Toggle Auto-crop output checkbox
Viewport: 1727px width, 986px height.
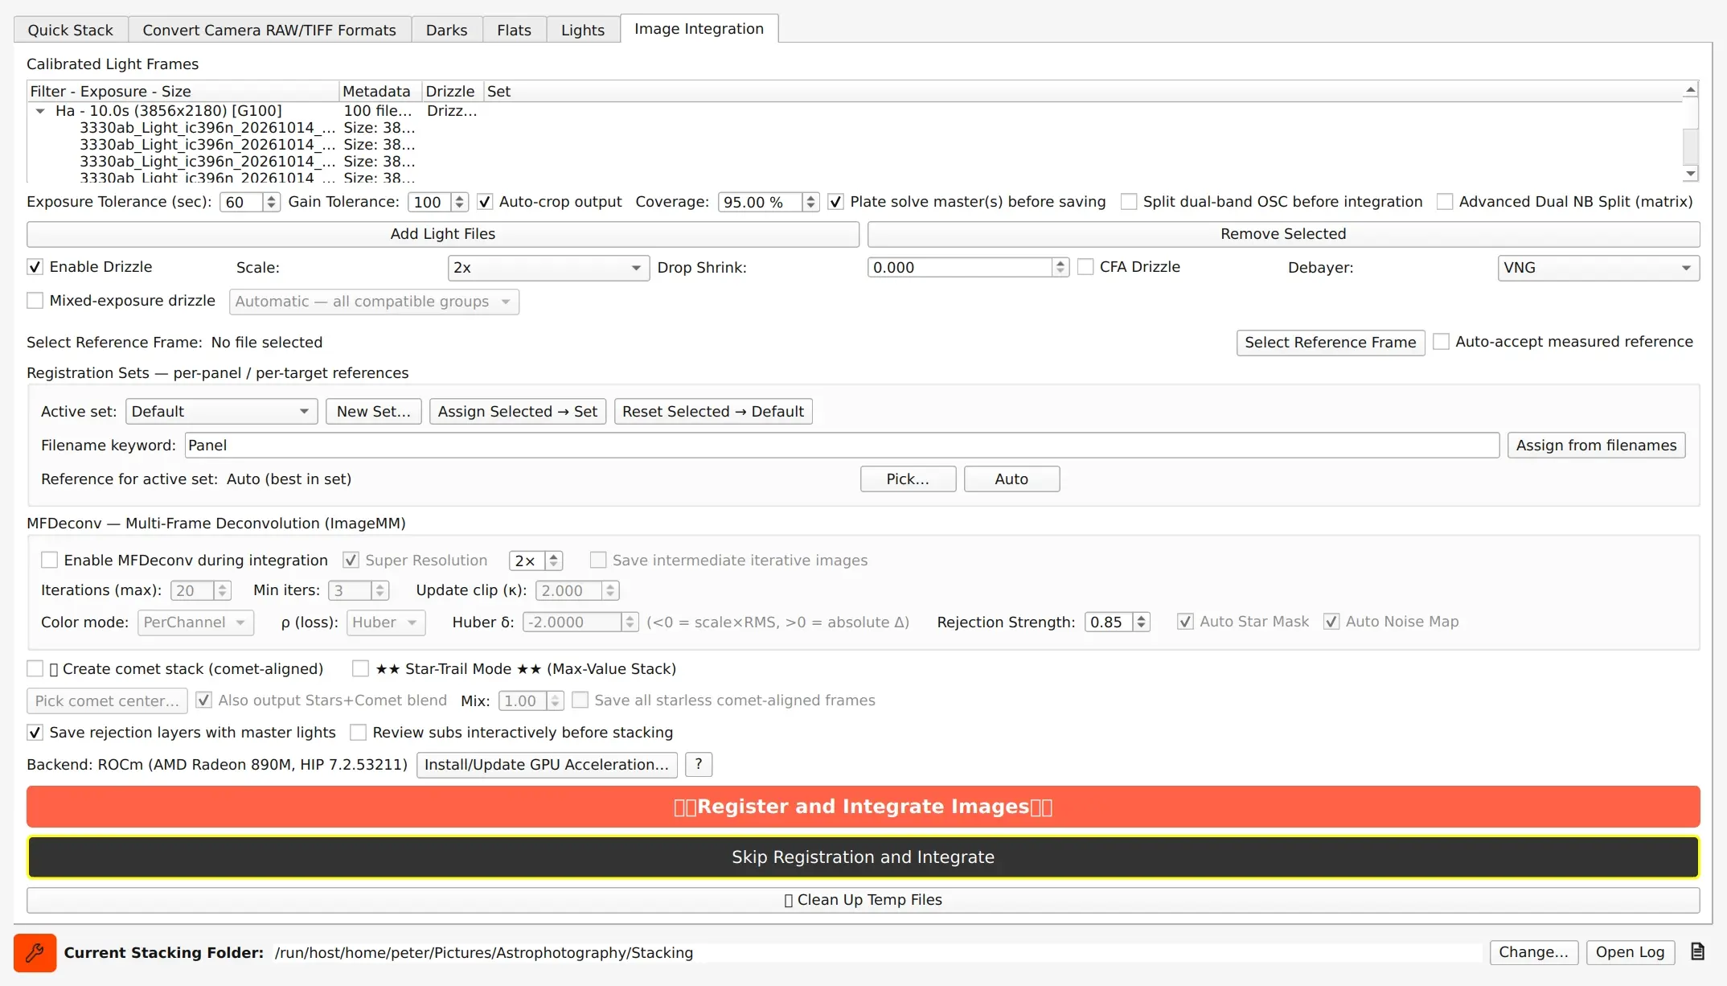pyautogui.click(x=485, y=202)
